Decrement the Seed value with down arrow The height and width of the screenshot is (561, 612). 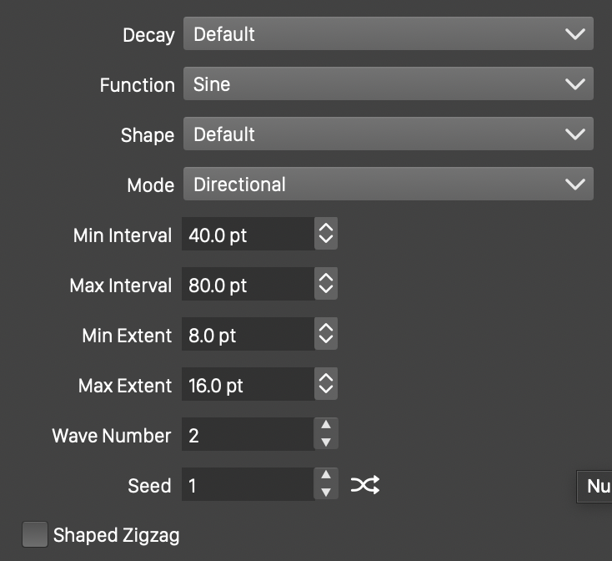pyautogui.click(x=326, y=493)
